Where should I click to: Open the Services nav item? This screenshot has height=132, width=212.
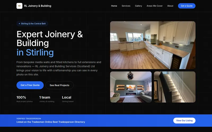[x=126, y=6]
